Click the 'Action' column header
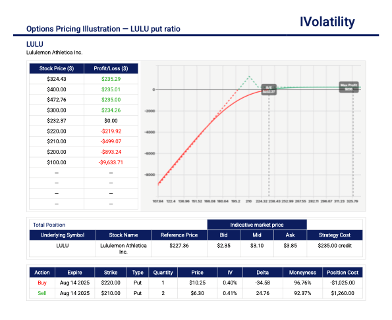Viewport: 392px width, 320px height. [42, 273]
